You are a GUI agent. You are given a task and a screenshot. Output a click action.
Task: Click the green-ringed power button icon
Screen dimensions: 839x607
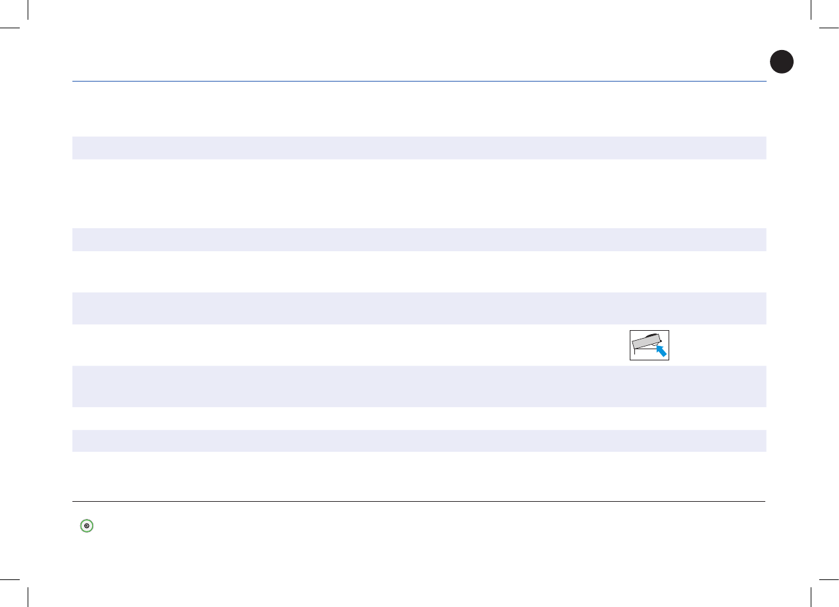pos(86,525)
